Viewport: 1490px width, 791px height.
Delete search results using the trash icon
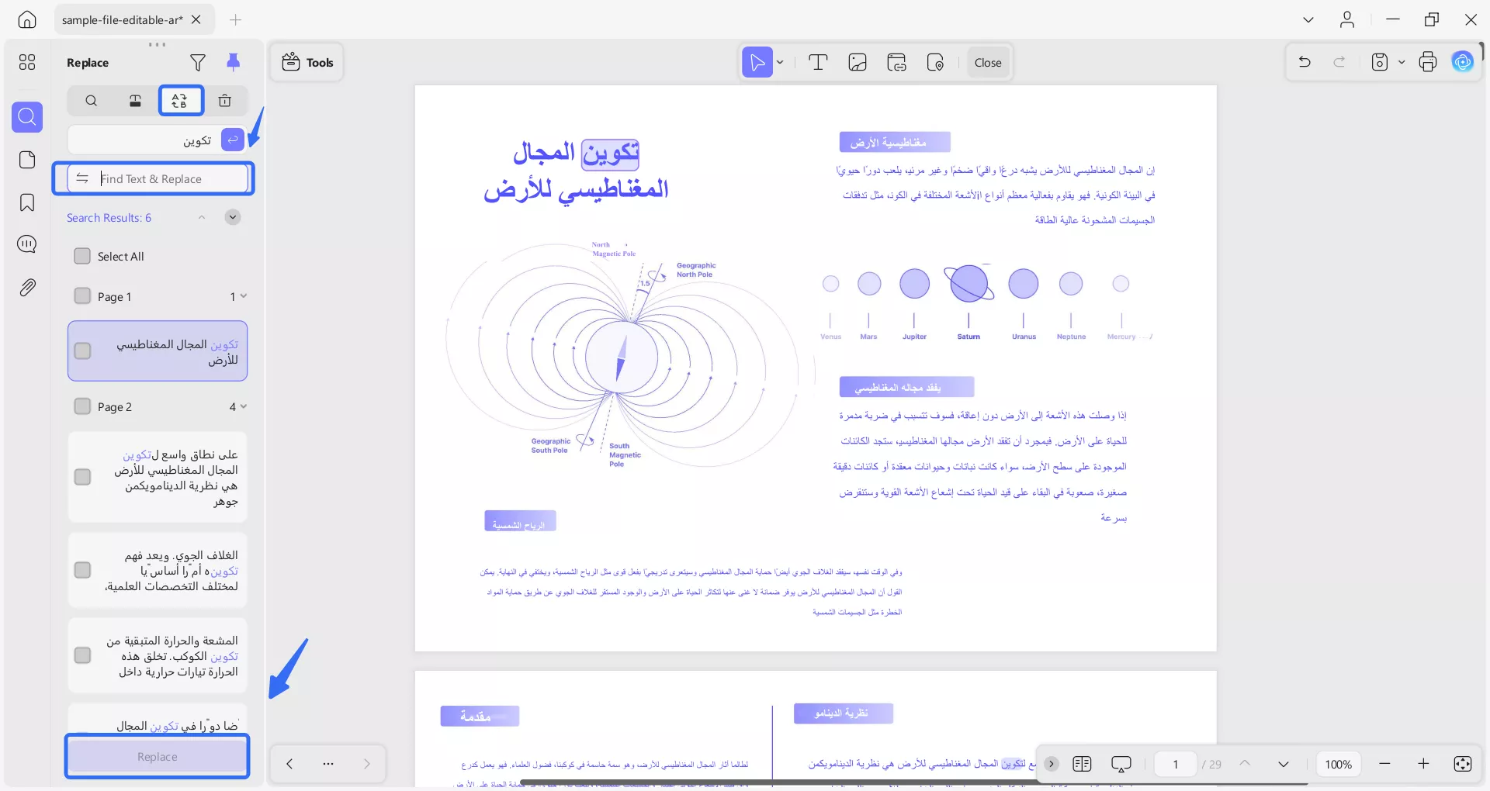[225, 101]
